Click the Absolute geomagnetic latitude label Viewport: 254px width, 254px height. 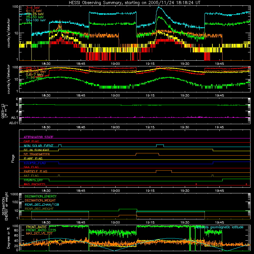tap(219, 227)
